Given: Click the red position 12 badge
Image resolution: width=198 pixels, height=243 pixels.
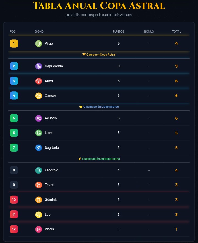Looking at the screenshot, I should [14, 229].
